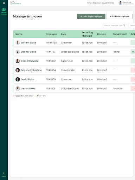Viewport: 135px width, 180px height.
Task: Click Crewman role in William Blake row
Action: click(x=66, y=43)
